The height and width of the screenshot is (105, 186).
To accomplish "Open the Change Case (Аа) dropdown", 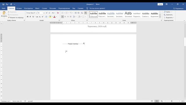I will click(53, 13).
